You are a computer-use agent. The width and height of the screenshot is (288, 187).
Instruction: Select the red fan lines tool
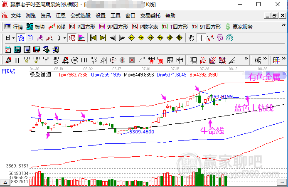[203, 60]
